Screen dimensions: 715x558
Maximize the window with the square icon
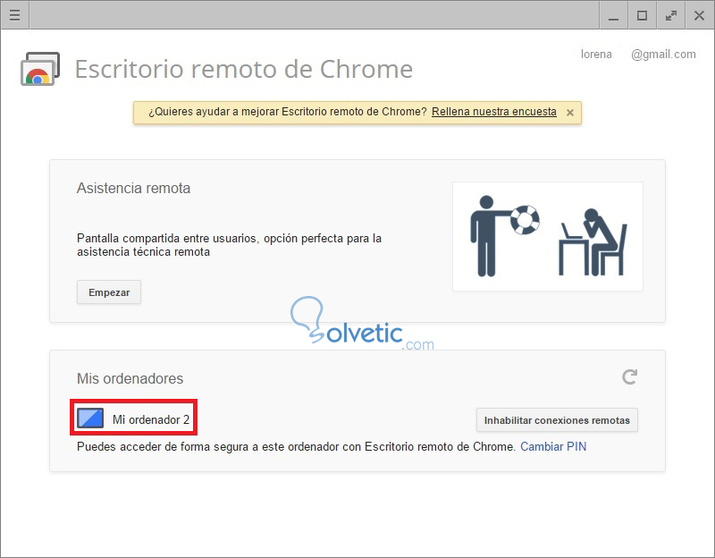pyautogui.click(x=642, y=15)
